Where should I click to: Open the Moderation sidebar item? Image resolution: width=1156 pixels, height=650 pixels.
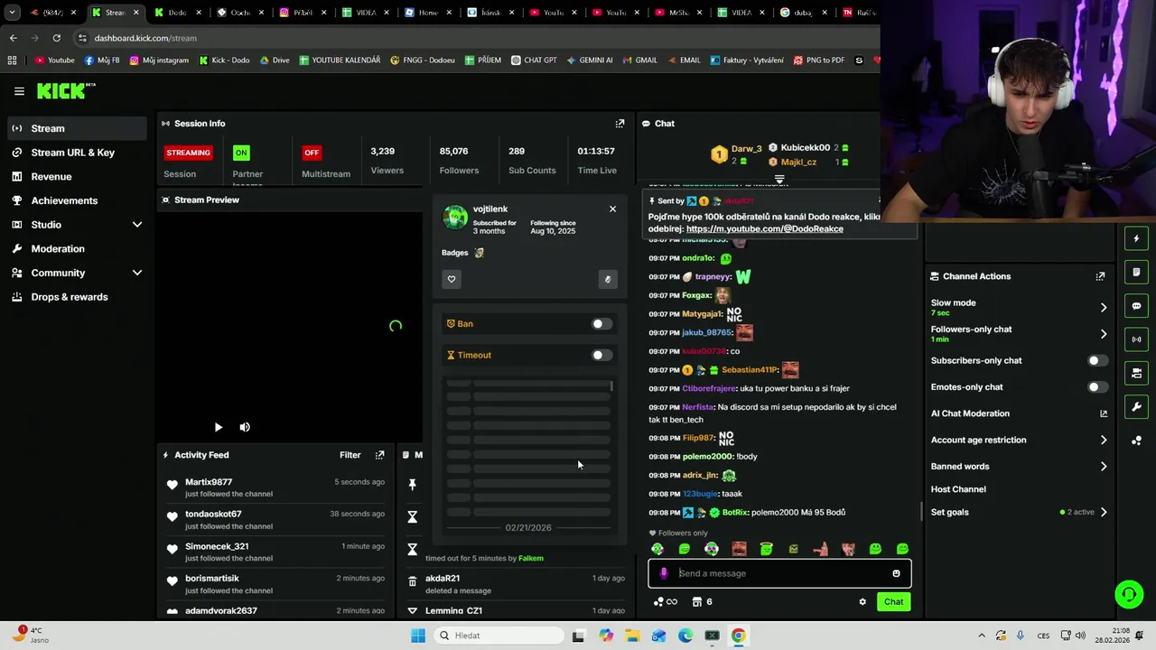(58, 249)
